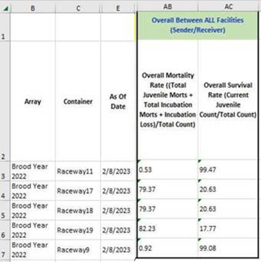Viewport: 261px width, 262px height.
Task: Click the Array header cell
Action: 33,101
